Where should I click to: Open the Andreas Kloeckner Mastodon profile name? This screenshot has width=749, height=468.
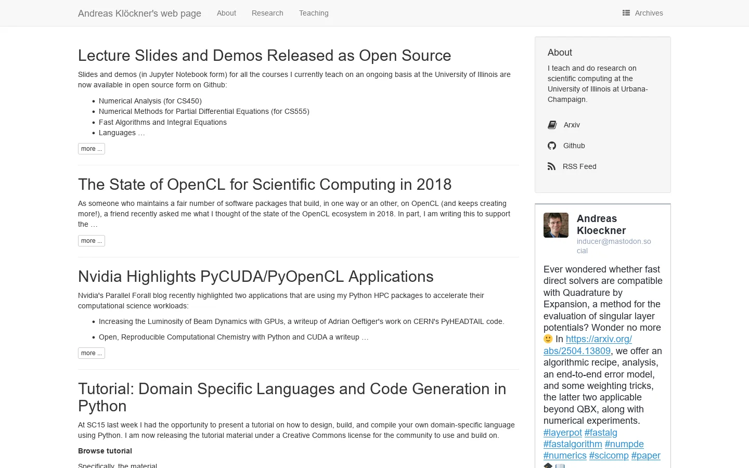pyautogui.click(x=601, y=225)
